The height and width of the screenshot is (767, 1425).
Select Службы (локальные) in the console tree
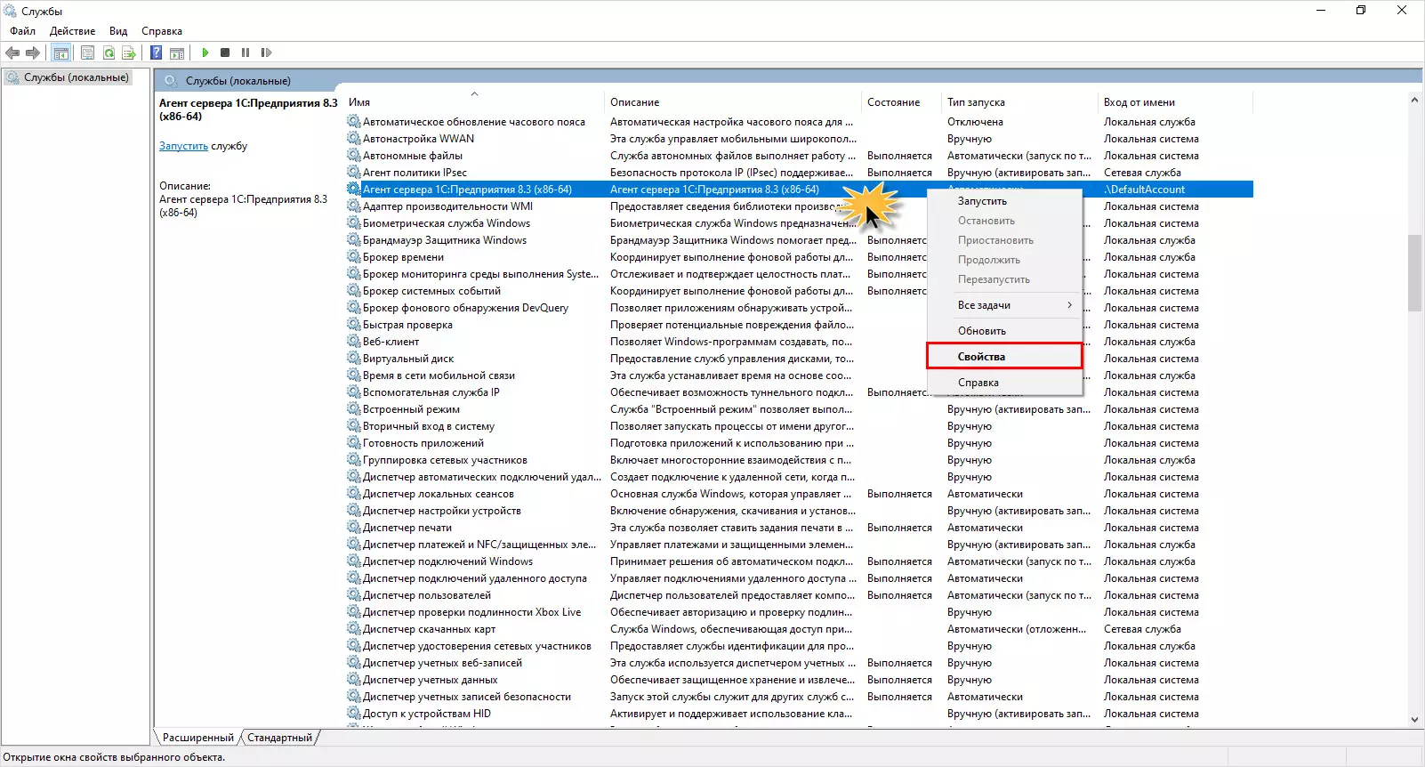[x=76, y=78]
